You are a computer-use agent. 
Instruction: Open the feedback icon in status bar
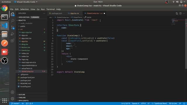pyautogui.click(x=180, y=104)
